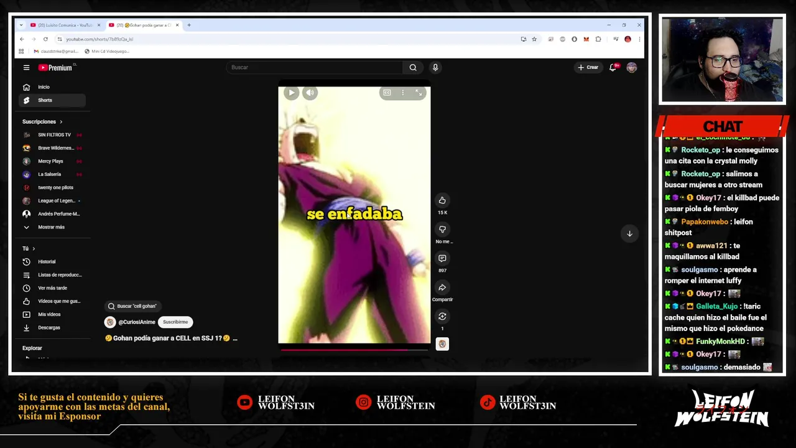
Task: Open the Mini Cd Videojuego bookmark
Action: tap(107, 51)
